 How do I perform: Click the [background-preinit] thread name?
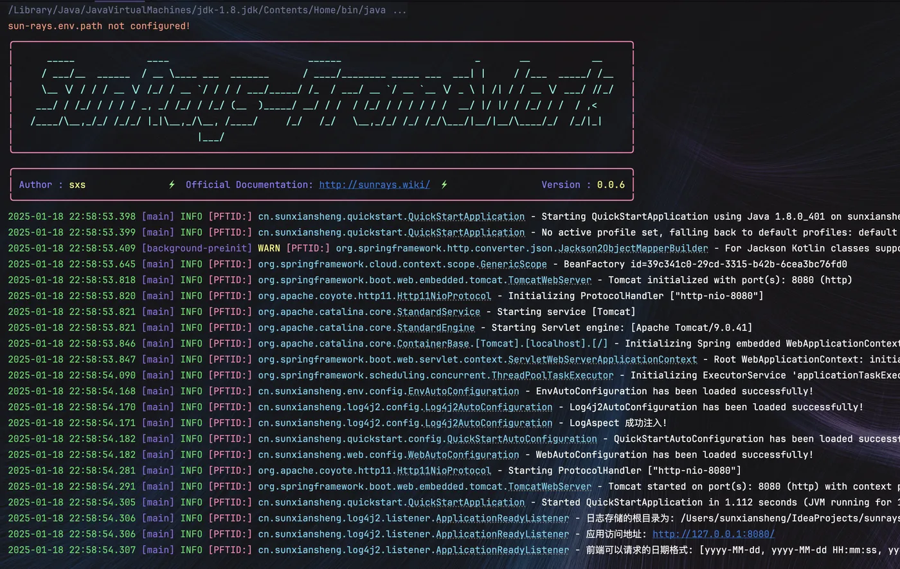197,248
